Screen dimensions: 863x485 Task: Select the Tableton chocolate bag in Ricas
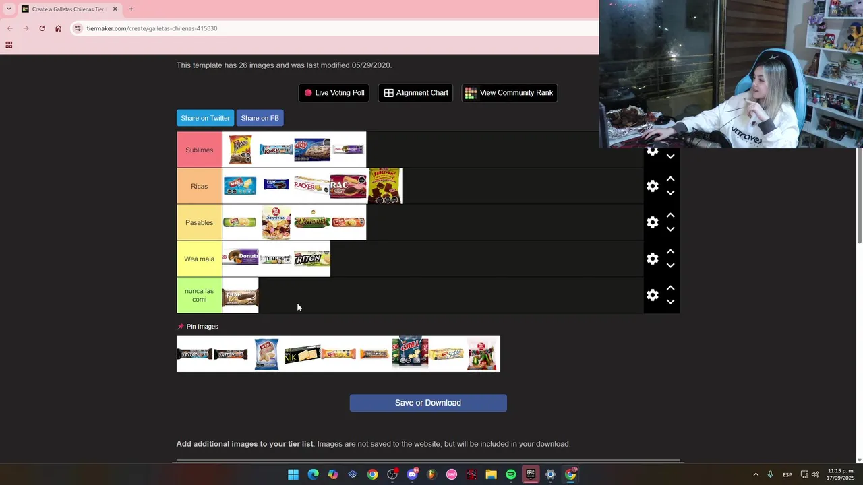click(x=384, y=186)
